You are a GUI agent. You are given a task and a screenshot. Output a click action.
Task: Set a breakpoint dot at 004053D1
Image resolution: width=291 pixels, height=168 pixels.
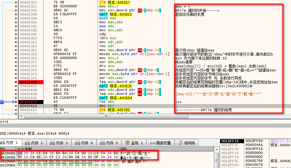pos(16,10)
